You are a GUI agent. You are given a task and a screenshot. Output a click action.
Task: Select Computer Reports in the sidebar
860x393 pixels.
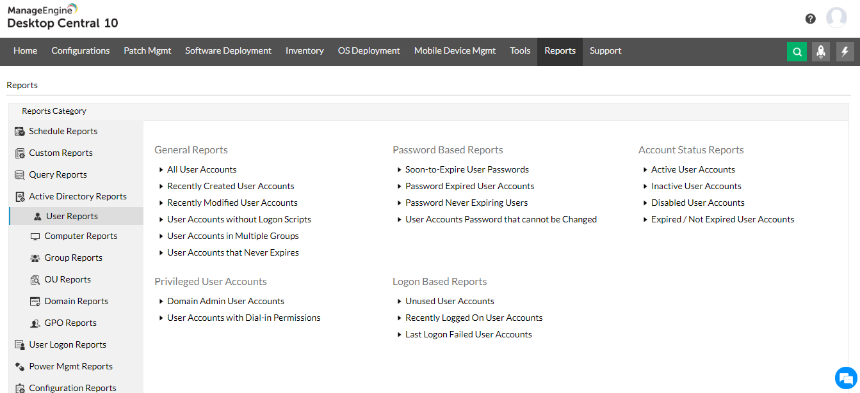point(81,236)
